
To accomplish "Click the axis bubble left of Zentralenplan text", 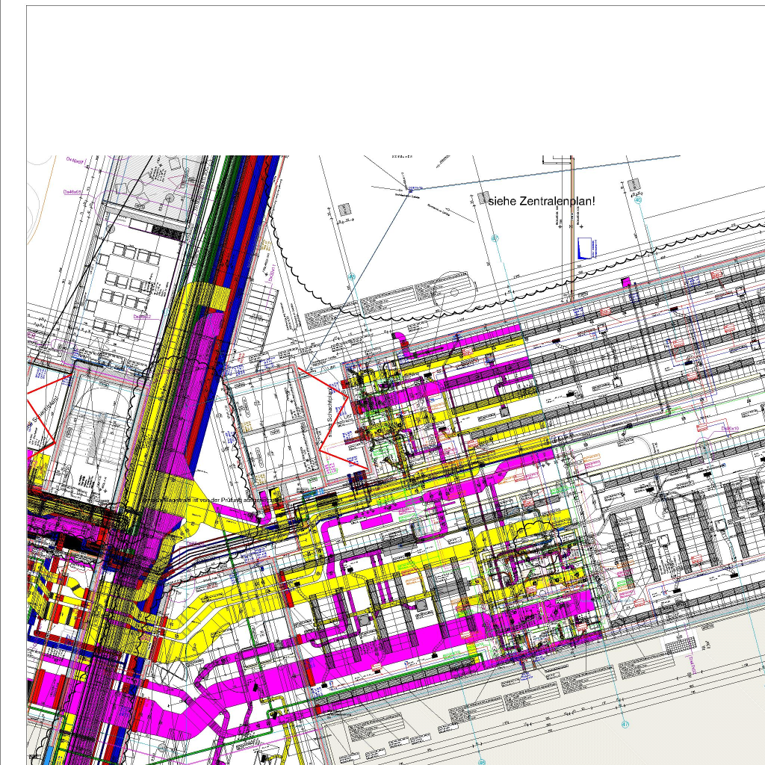I will coord(494,238).
